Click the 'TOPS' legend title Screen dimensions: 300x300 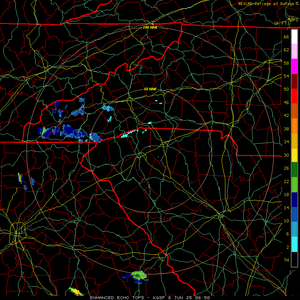pos(293,20)
